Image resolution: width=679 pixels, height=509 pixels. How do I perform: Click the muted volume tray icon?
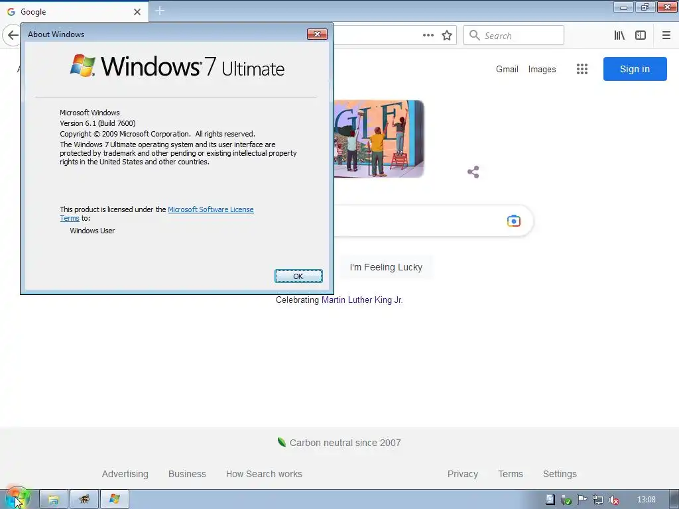click(x=613, y=500)
